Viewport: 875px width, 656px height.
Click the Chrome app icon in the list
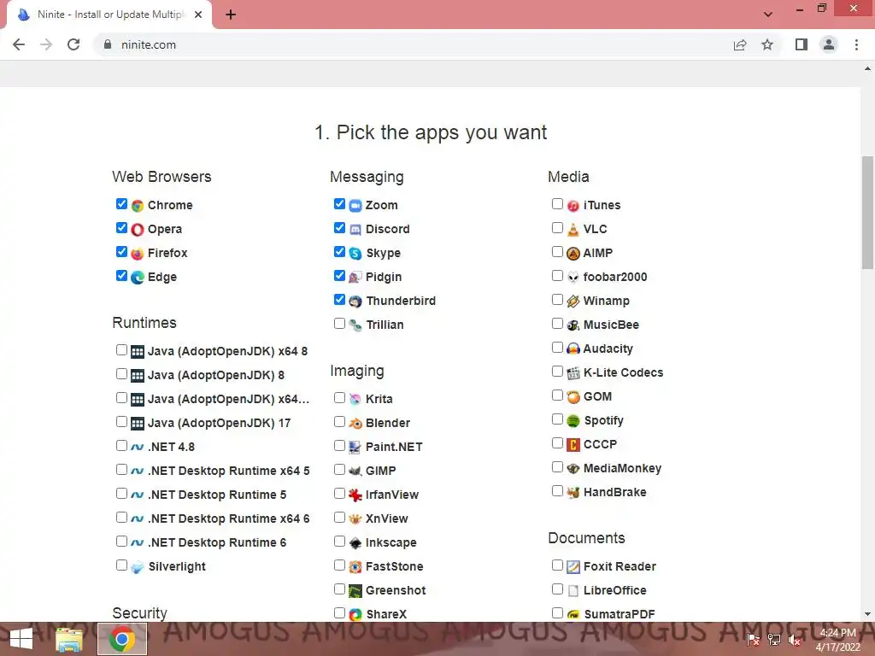138,206
